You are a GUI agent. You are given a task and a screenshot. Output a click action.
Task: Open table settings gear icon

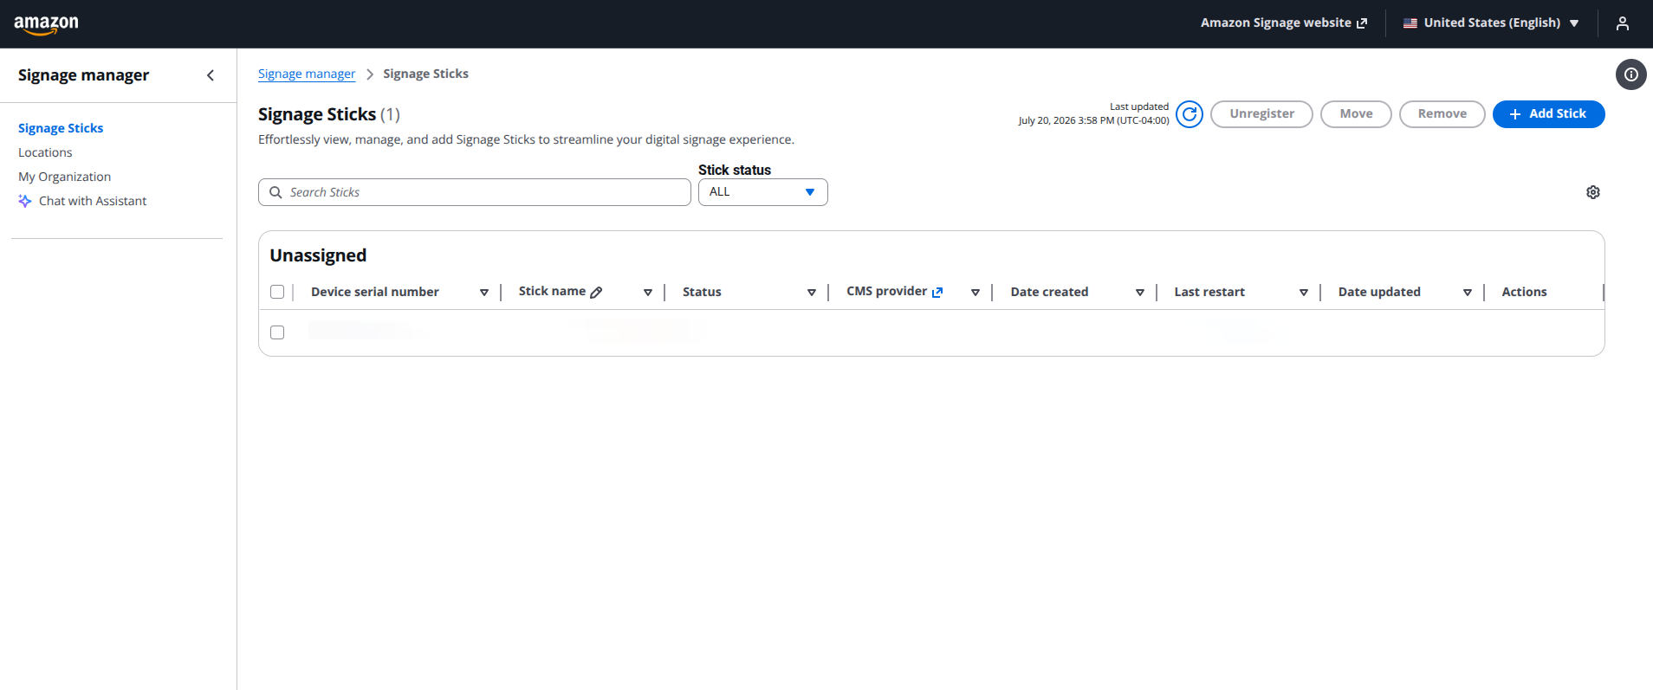(1593, 192)
